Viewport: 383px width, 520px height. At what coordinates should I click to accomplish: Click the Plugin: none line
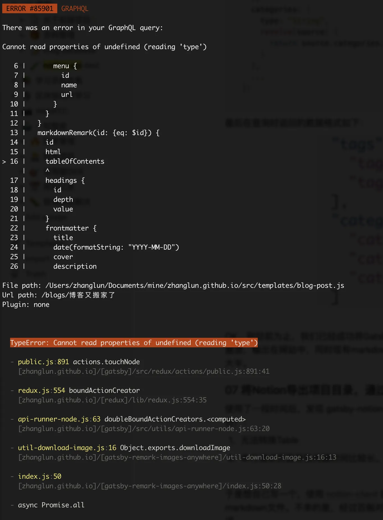[x=26, y=305]
